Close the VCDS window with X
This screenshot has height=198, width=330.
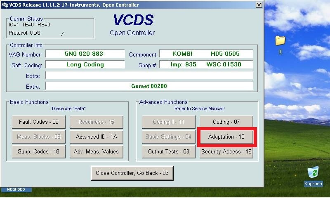click(259, 5)
